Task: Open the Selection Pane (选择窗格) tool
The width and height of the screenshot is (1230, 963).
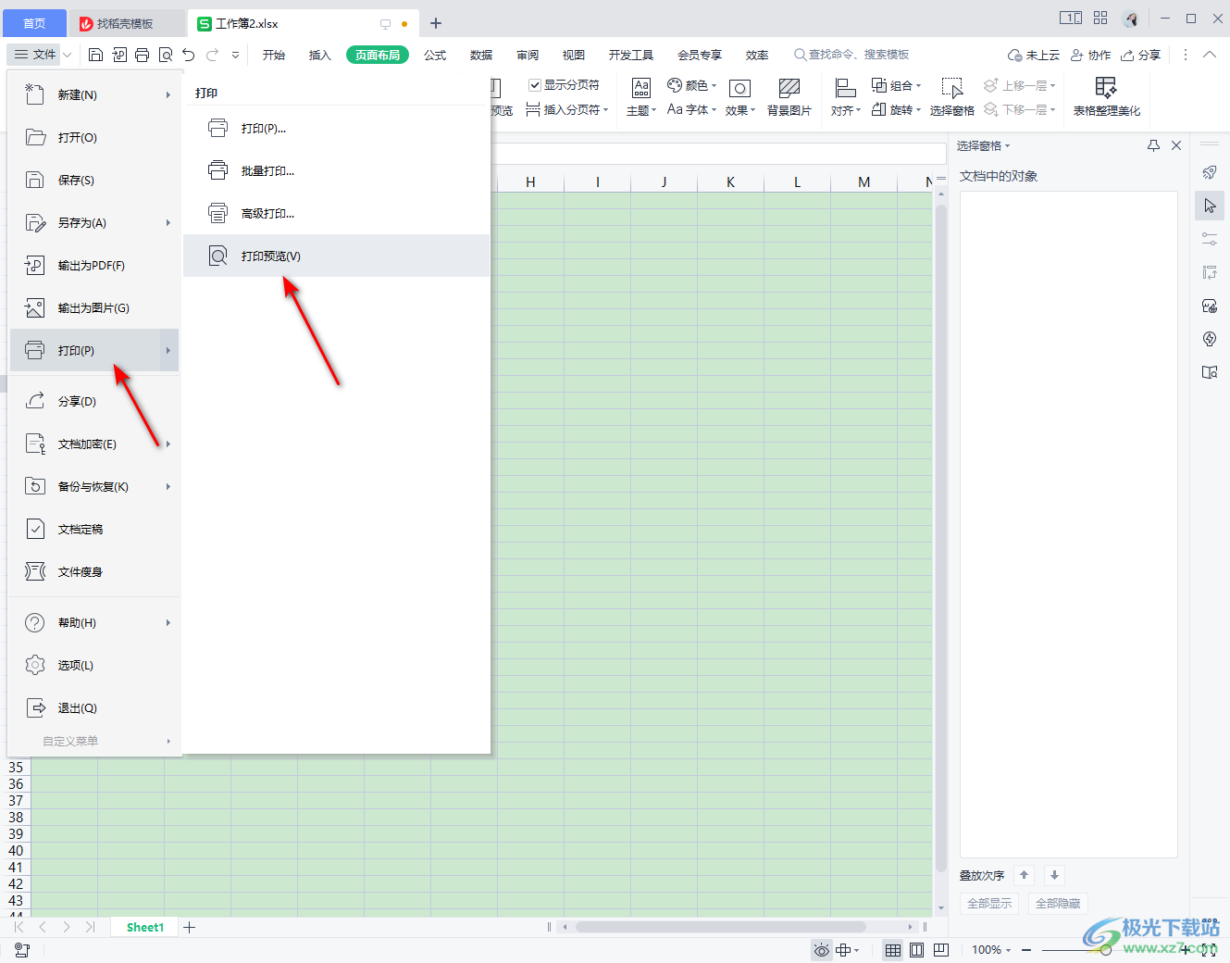Action: tap(952, 97)
